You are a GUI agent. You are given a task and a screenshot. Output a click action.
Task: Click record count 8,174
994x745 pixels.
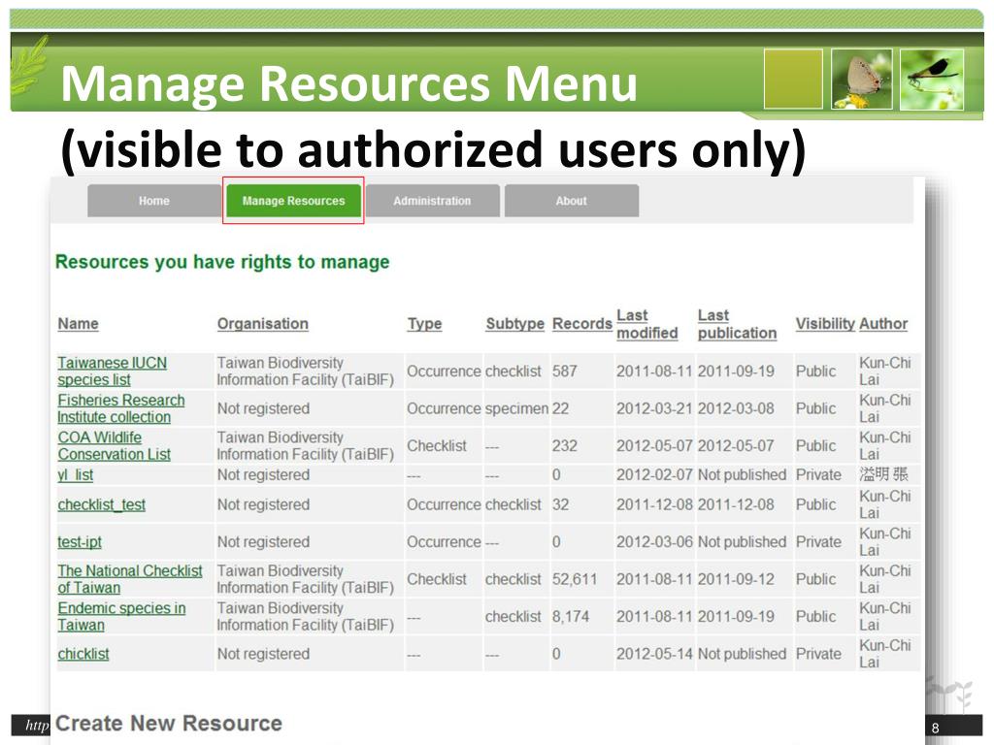[x=571, y=616]
